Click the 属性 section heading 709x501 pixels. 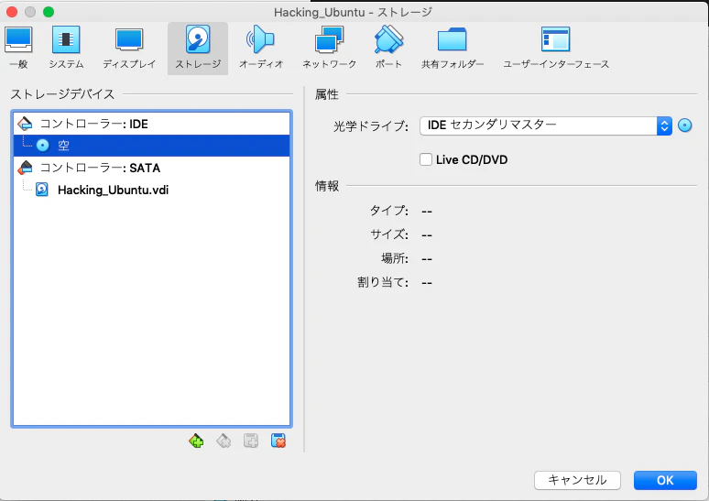pyautogui.click(x=327, y=94)
